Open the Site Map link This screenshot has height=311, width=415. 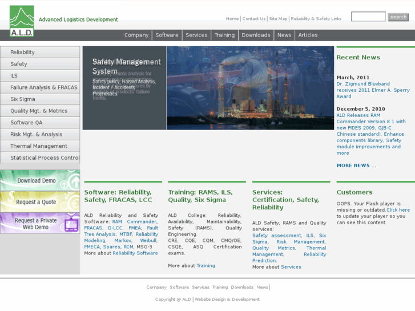[x=278, y=19]
